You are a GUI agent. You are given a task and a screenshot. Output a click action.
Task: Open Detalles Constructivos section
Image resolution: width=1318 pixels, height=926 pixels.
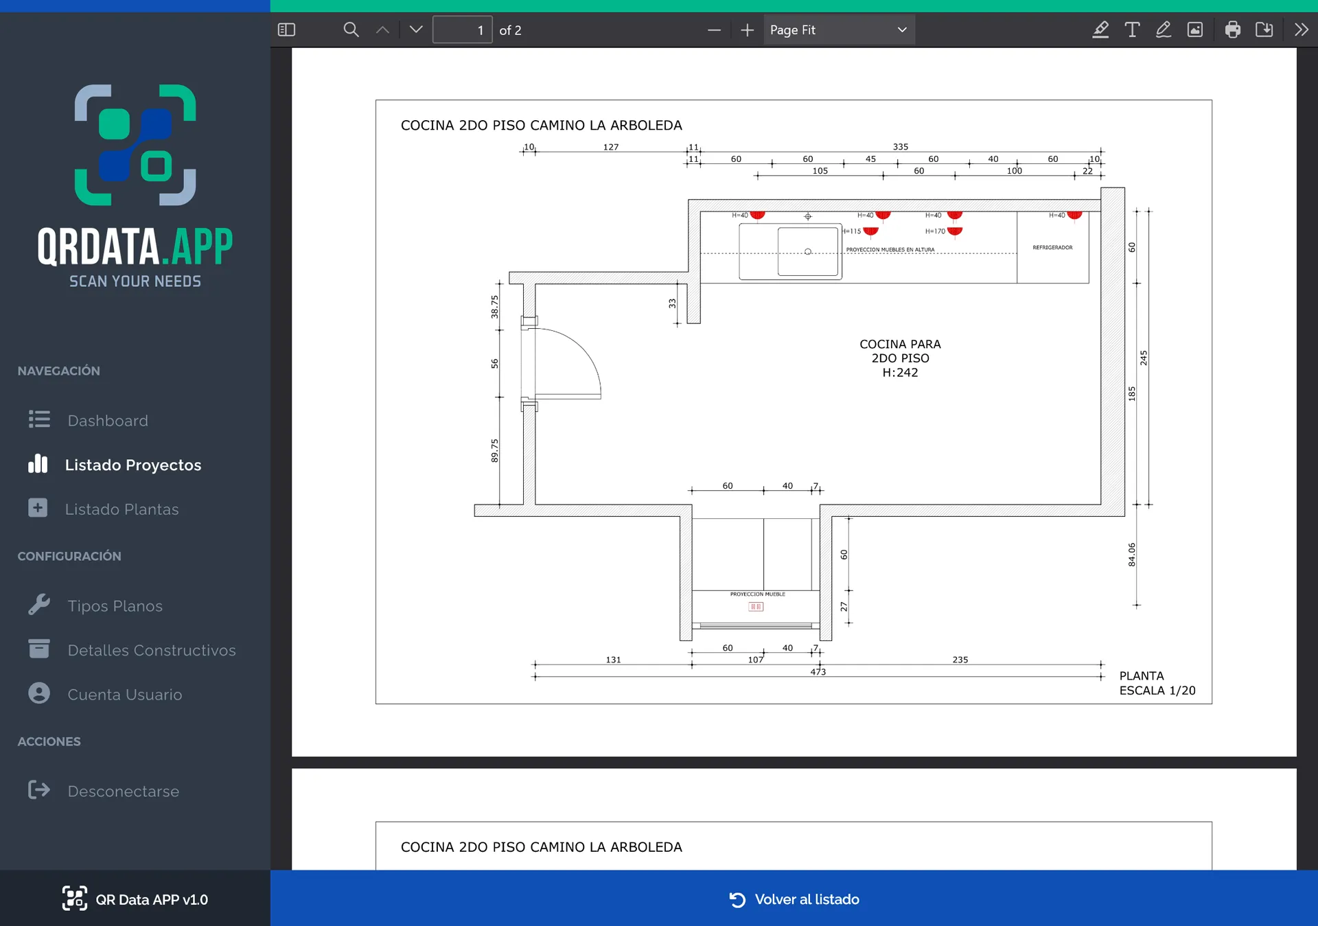click(151, 650)
